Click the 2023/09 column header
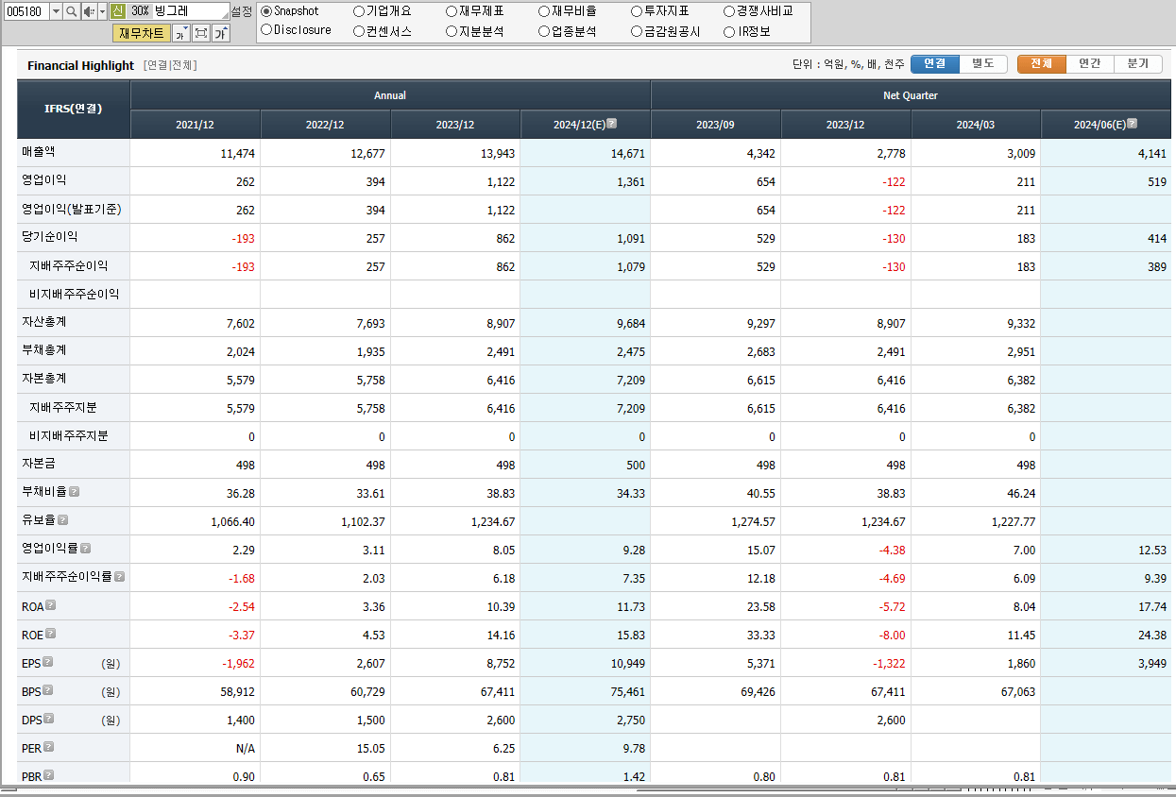Viewport: 1176px width, 797px height. point(715,125)
